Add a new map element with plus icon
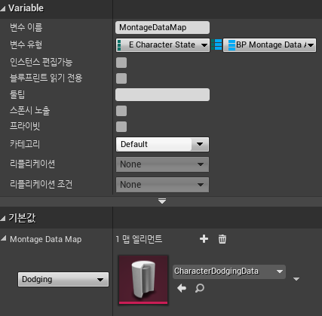Viewport: 322px width, 316px height. pyautogui.click(x=204, y=239)
